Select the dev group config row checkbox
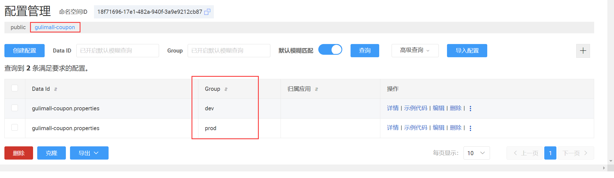The width and height of the screenshot is (614, 178). pyautogui.click(x=15, y=108)
